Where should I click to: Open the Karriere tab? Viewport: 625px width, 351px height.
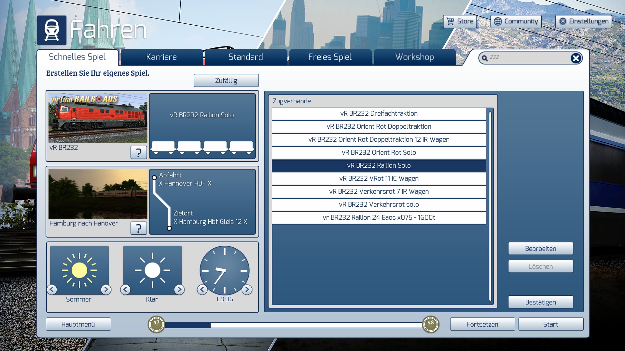pyautogui.click(x=161, y=57)
